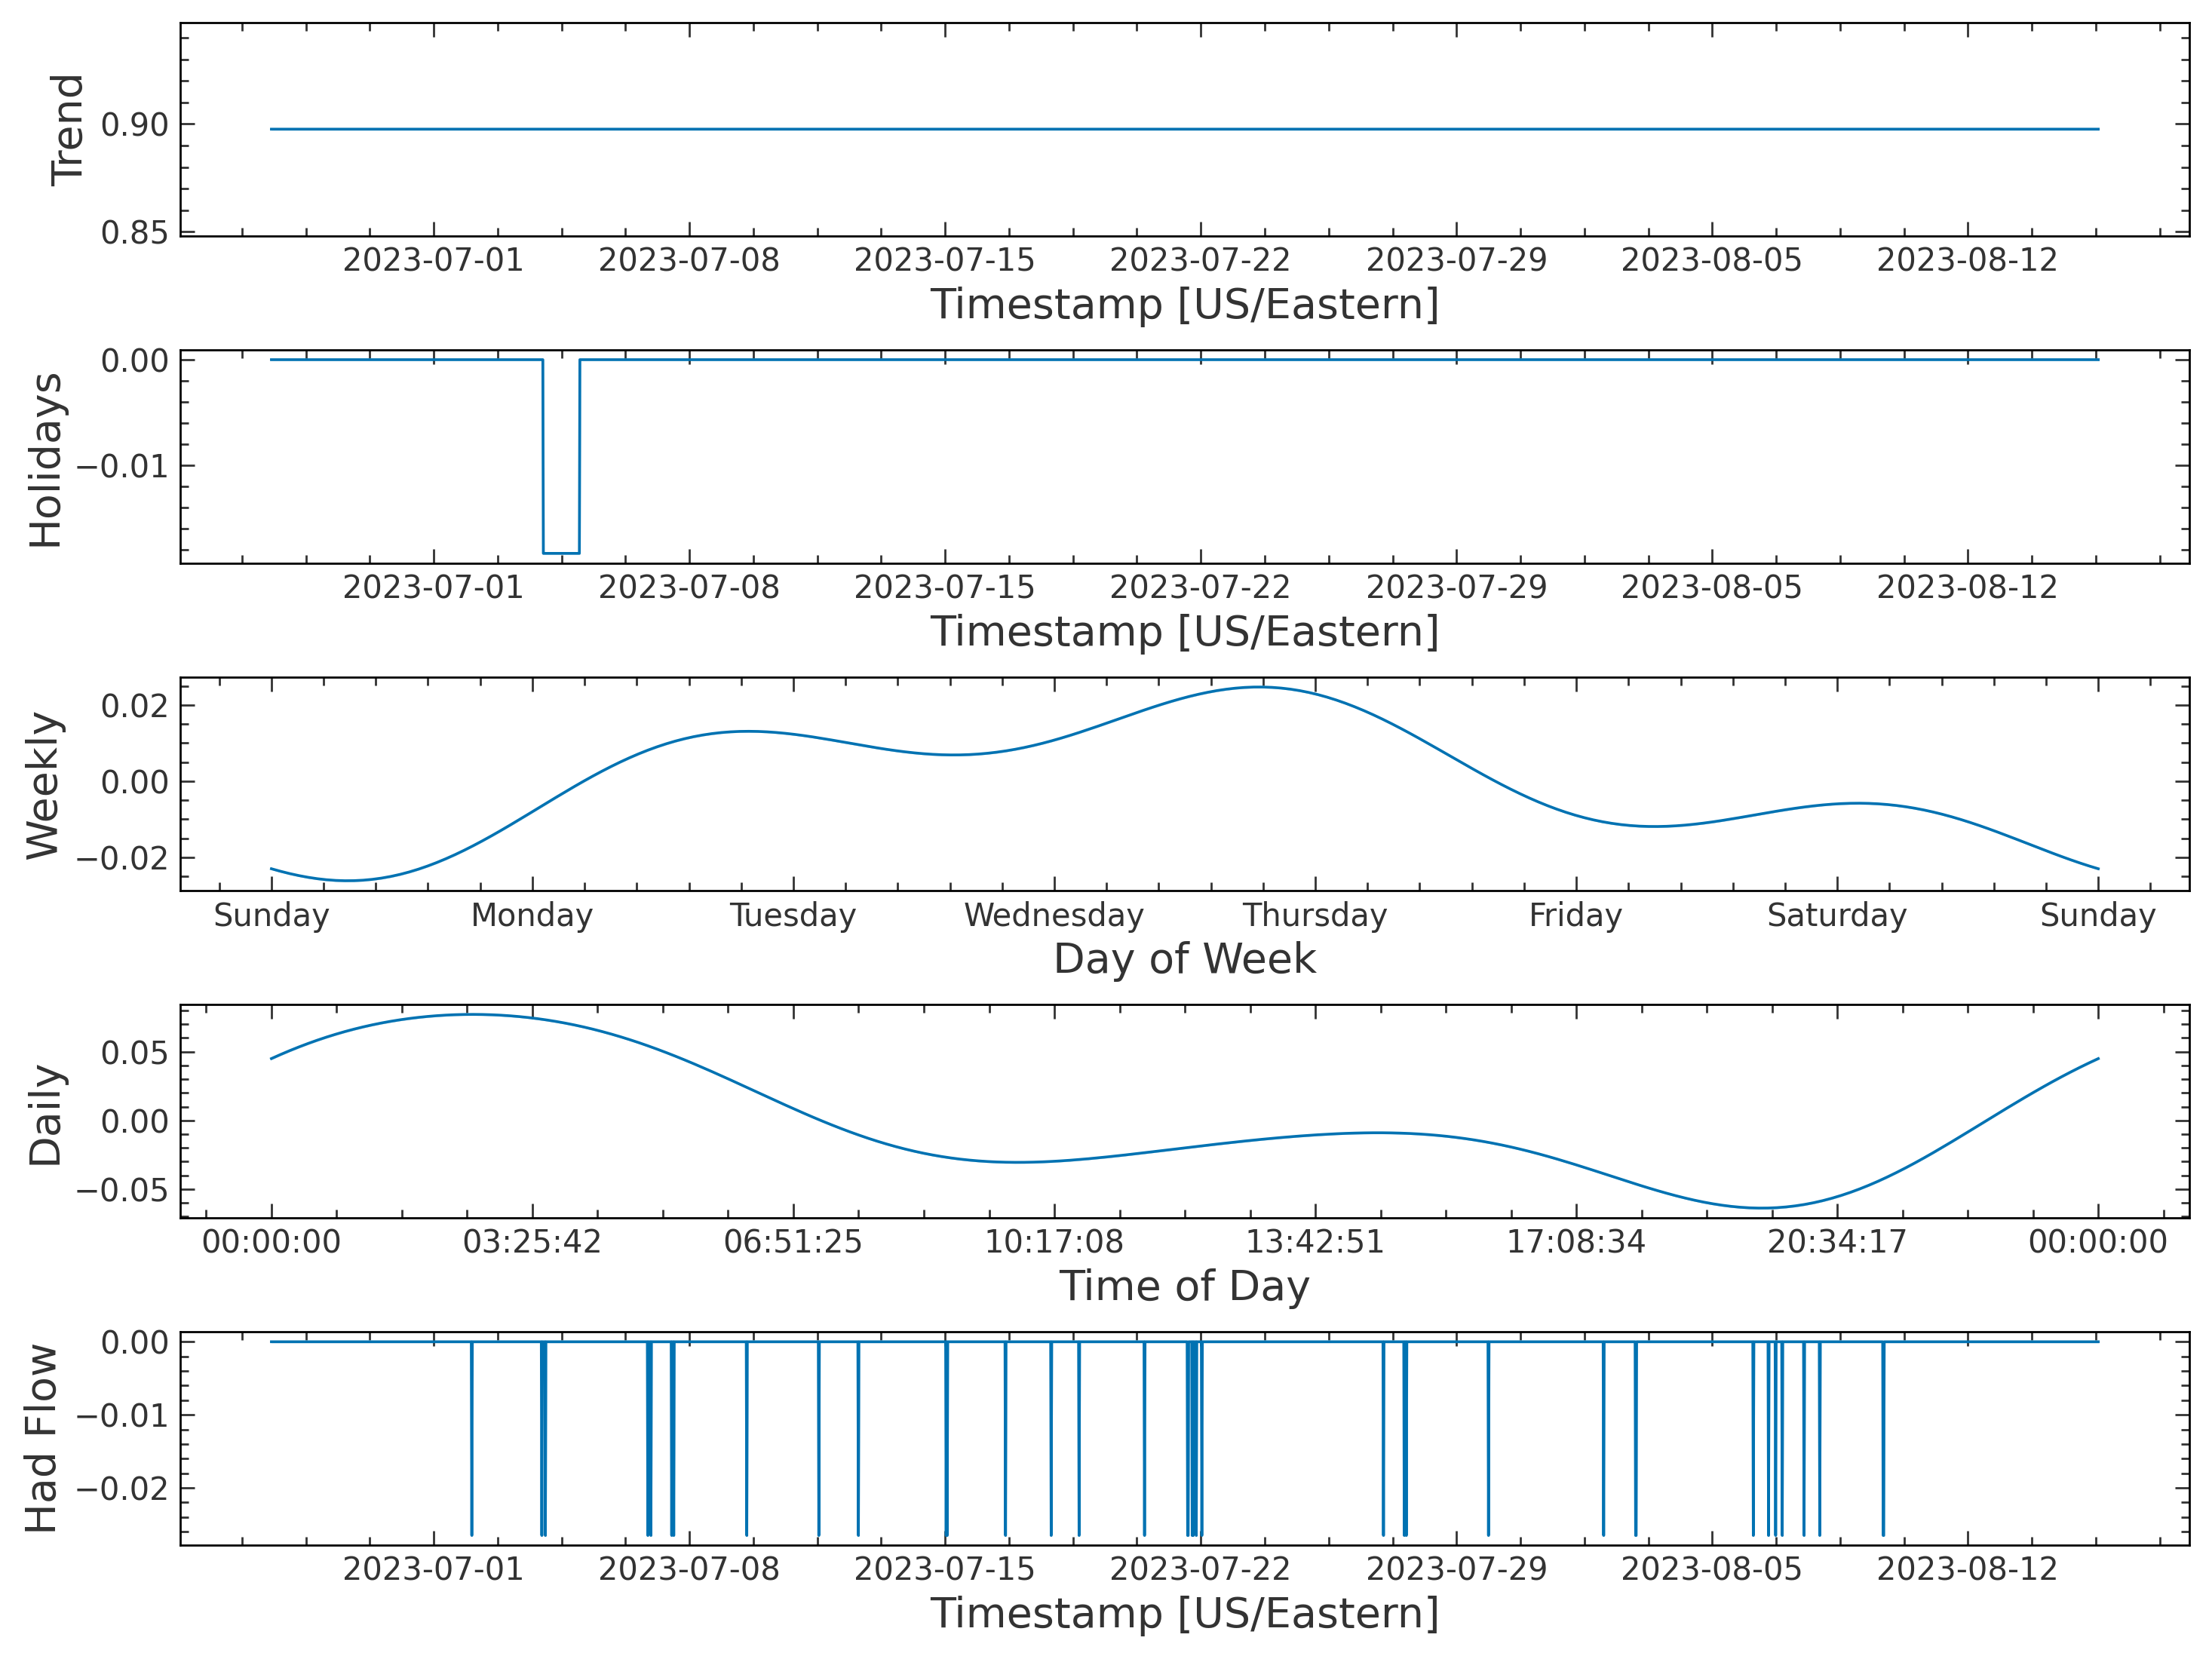This screenshot has width=2212, height=1659.
Task: Click the 2023-07-01 date under the Had Flow plot
Action: click(433, 1569)
